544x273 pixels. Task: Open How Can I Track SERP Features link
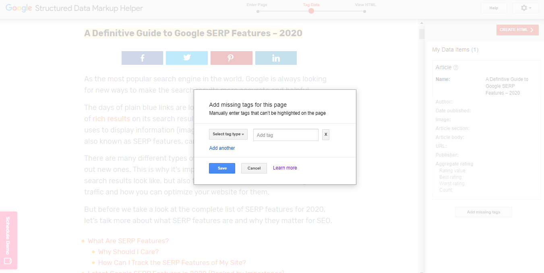coord(172,263)
